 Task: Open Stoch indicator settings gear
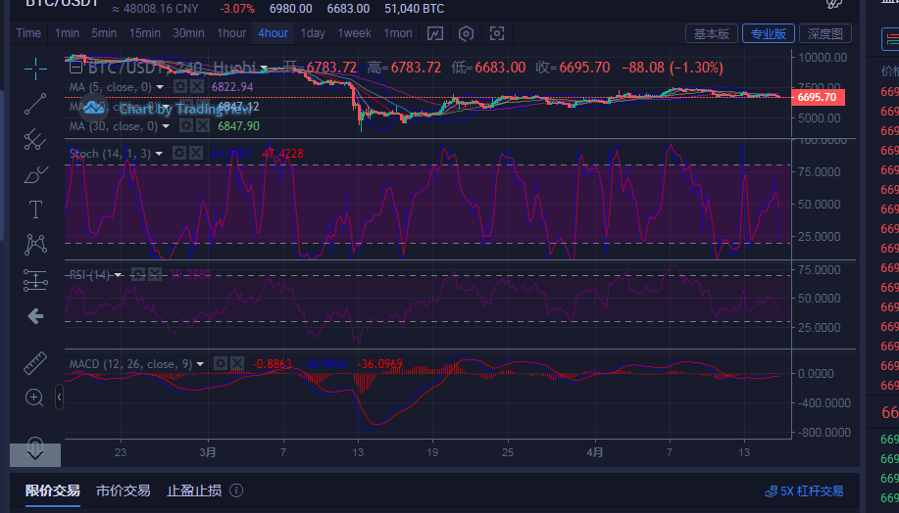178,153
